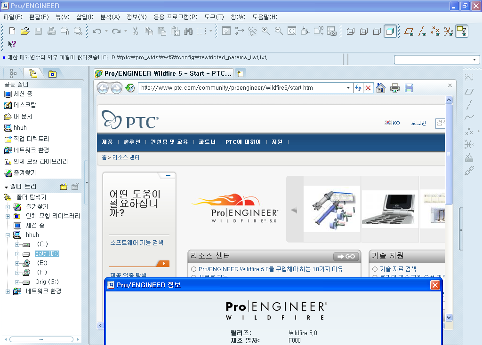Click the browser Forward arrow button

point(116,88)
